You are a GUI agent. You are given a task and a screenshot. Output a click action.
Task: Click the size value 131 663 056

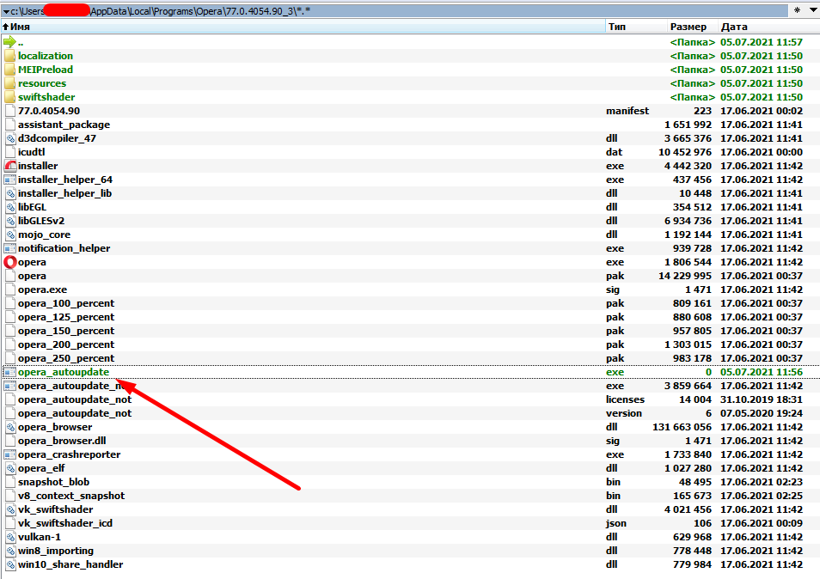click(x=682, y=427)
